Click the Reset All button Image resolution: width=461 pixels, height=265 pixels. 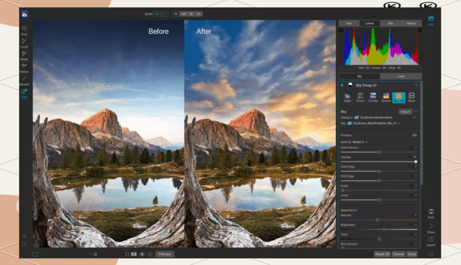(382, 254)
